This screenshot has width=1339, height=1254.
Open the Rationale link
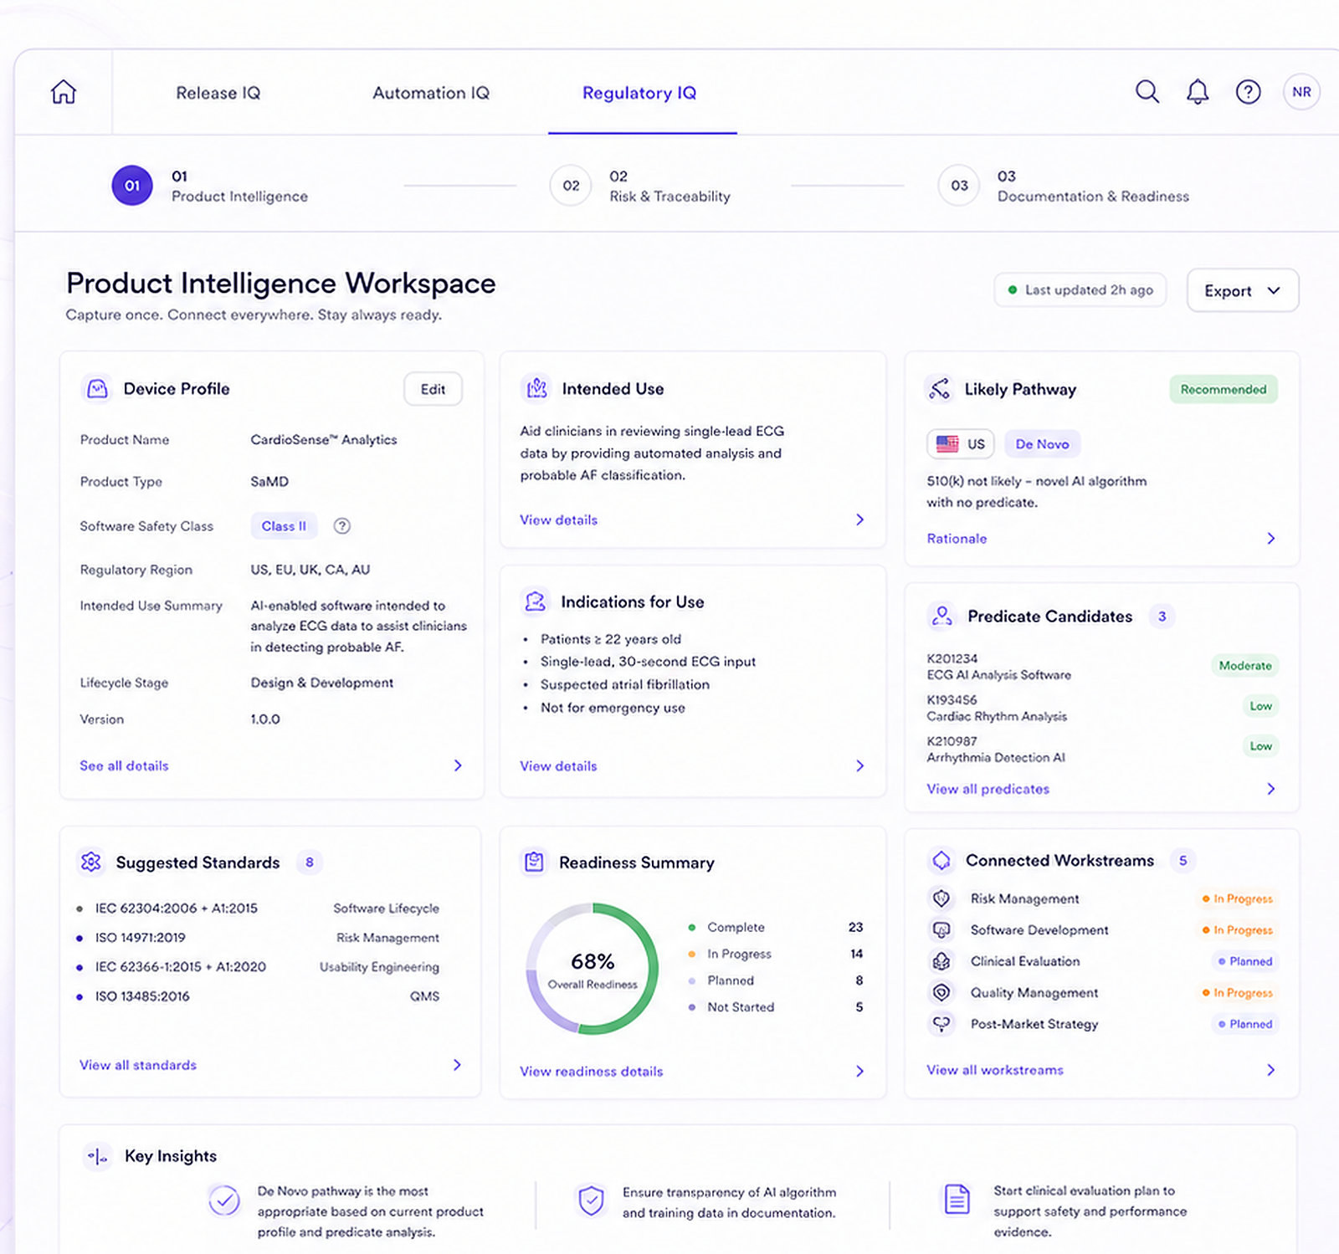957,539
